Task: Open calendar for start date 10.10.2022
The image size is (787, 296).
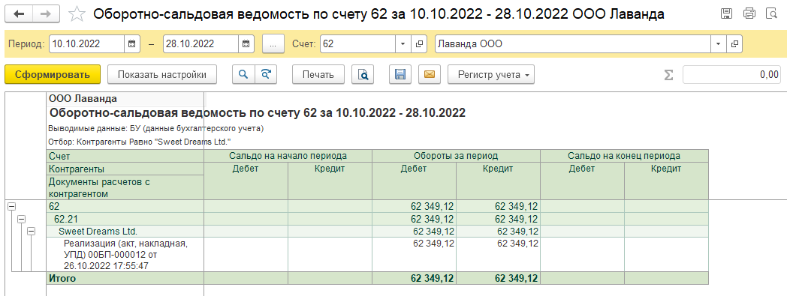Action: click(x=131, y=44)
